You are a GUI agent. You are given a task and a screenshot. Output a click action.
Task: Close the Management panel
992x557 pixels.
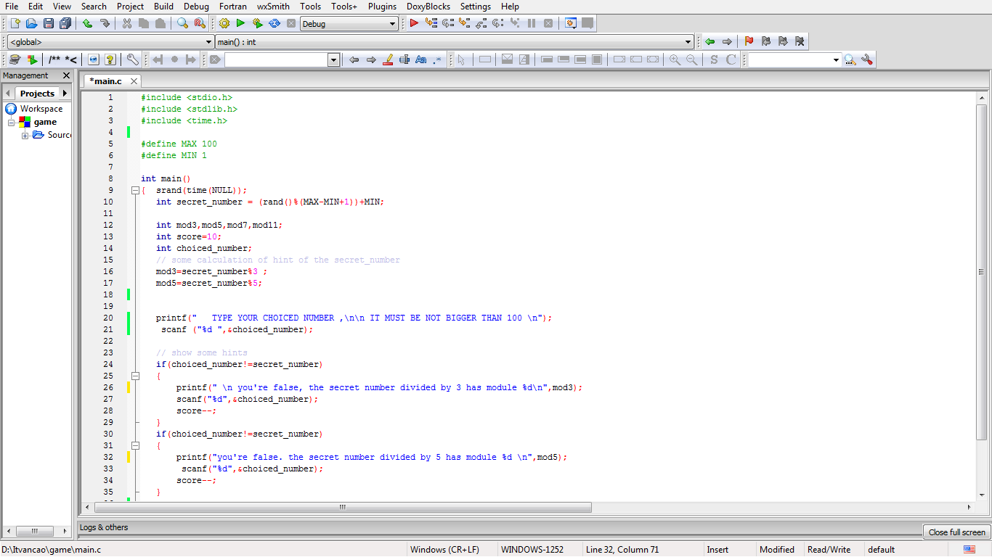[66, 75]
